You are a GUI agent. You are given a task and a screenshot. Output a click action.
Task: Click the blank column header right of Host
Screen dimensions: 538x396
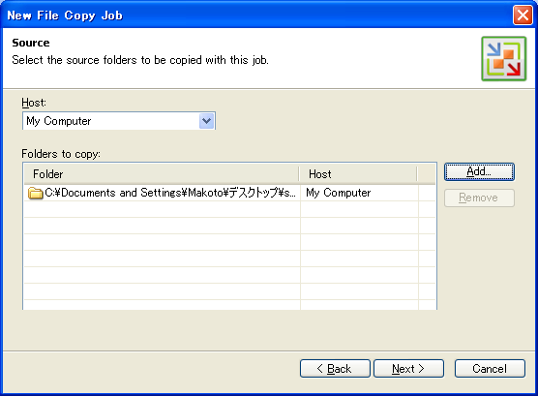point(427,174)
